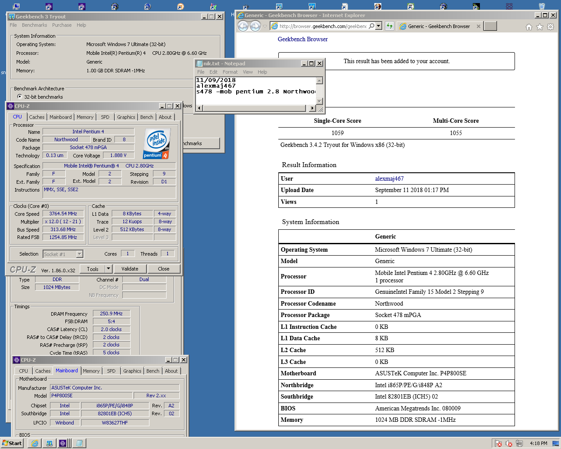The width and height of the screenshot is (561, 449).
Task: Open the Bench tab in the top CPU-Z window
Action: coord(147,117)
